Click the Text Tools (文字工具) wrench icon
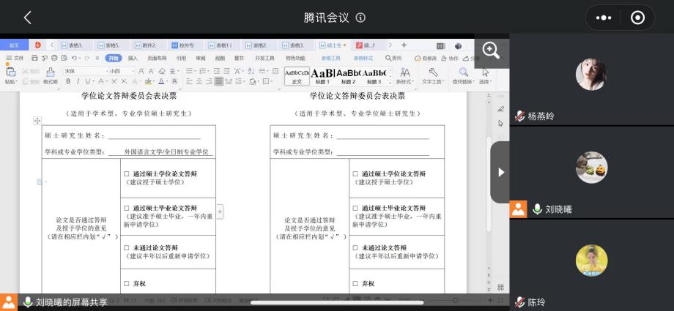Viewport: 674px width, 311px height. [433, 72]
